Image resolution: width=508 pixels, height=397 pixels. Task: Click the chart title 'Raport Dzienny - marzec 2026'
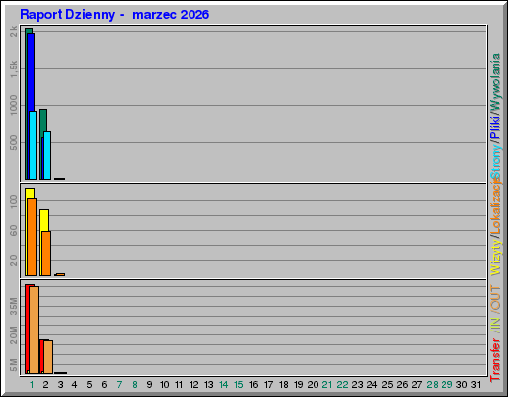pyautogui.click(x=114, y=15)
